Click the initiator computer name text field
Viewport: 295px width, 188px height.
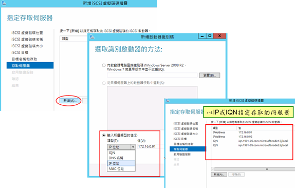click(x=153, y=75)
